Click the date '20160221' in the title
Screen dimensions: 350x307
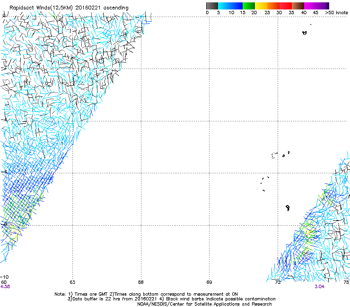(x=88, y=8)
